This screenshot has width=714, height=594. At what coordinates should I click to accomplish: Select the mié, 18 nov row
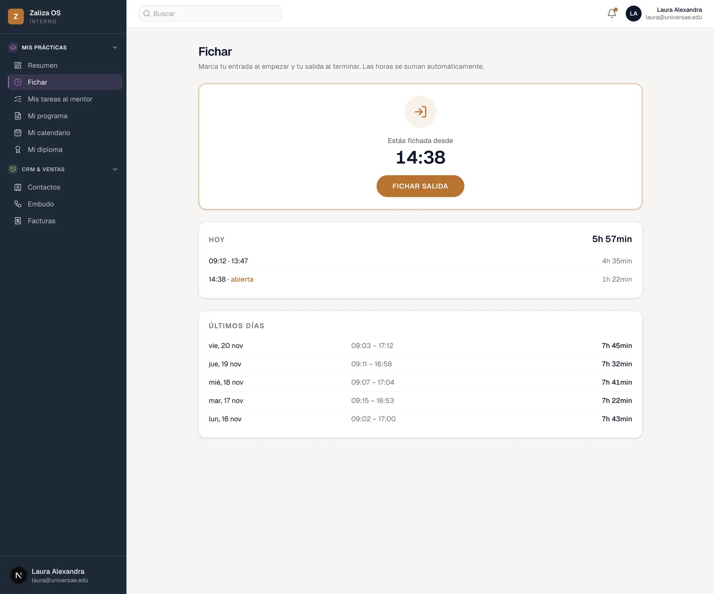pos(420,382)
